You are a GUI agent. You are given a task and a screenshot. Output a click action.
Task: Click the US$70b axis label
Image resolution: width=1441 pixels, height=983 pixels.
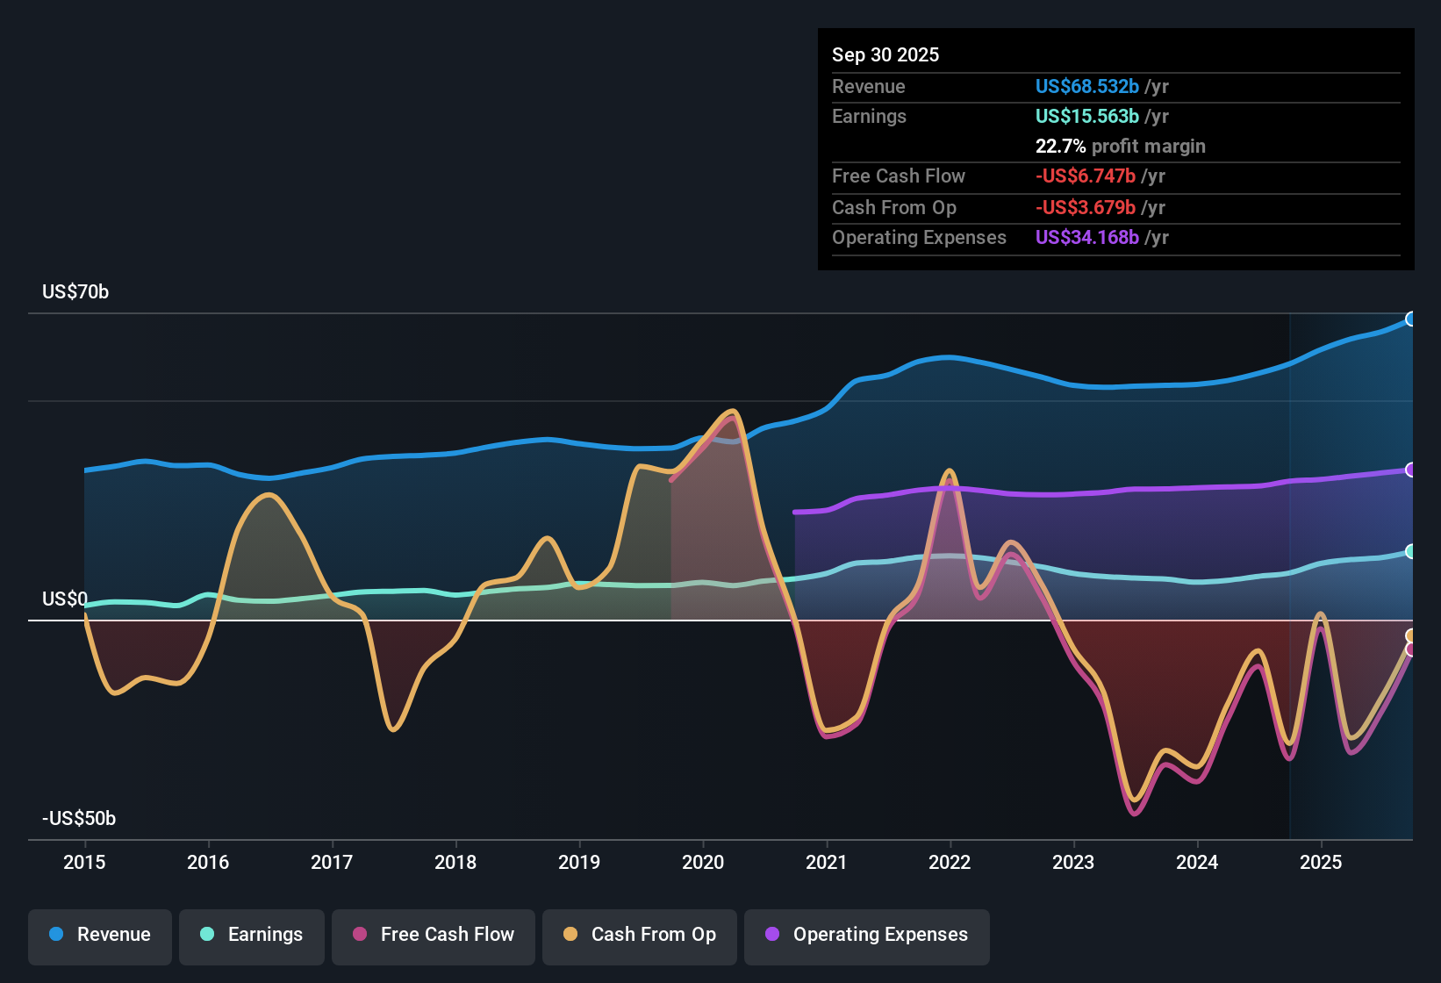click(75, 292)
